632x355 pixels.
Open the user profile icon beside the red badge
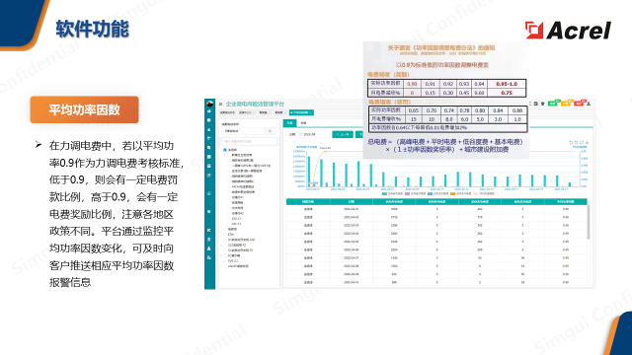(589, 104)
